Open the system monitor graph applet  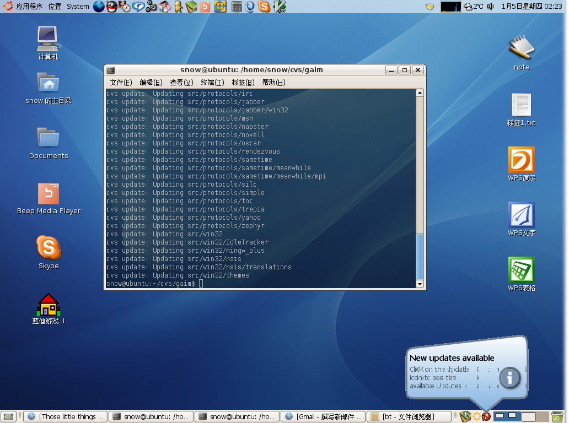450,7
